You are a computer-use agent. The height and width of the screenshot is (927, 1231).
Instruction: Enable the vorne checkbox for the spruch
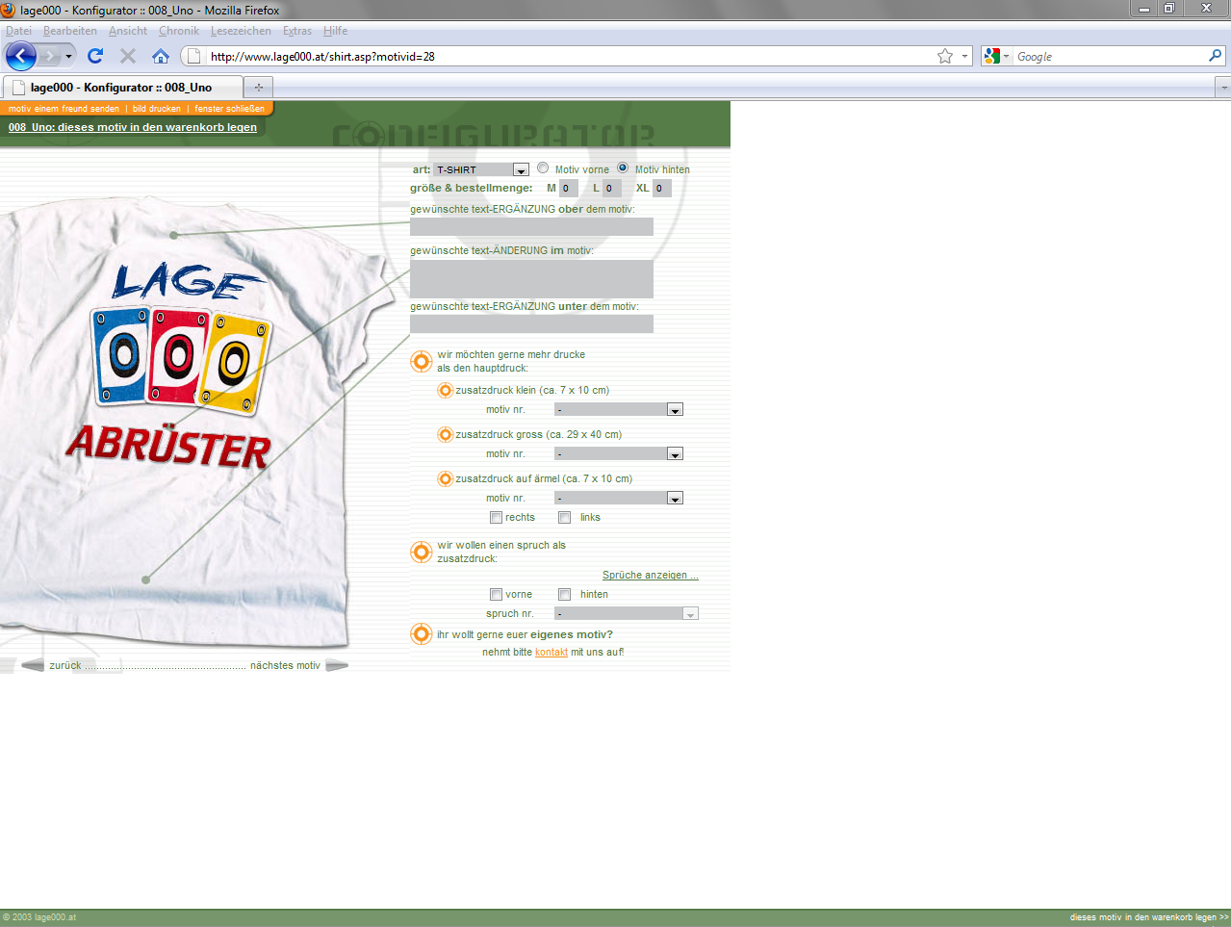(496, 594)
